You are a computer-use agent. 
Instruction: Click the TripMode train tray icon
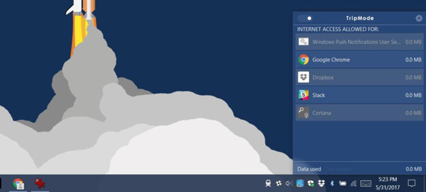[268, 183]
